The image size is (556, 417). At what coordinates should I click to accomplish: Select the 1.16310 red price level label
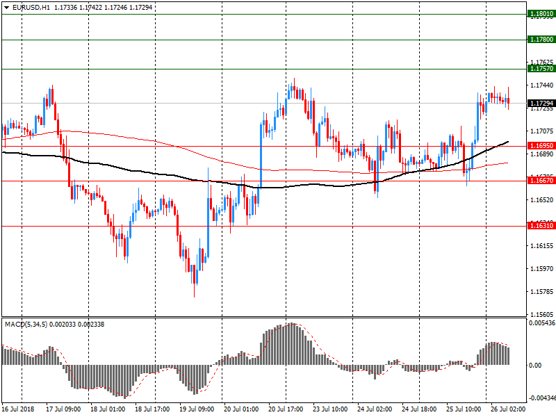tap(541, 225)
